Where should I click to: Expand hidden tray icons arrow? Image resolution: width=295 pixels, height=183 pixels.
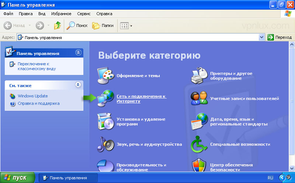point(282,178)
